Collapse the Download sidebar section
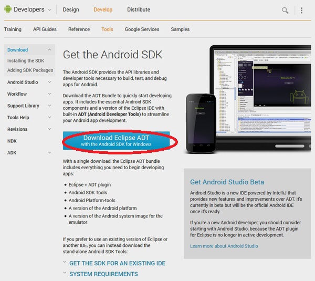Image resolution: width=315 pixels, height=281 pixels. click(49, 50)
